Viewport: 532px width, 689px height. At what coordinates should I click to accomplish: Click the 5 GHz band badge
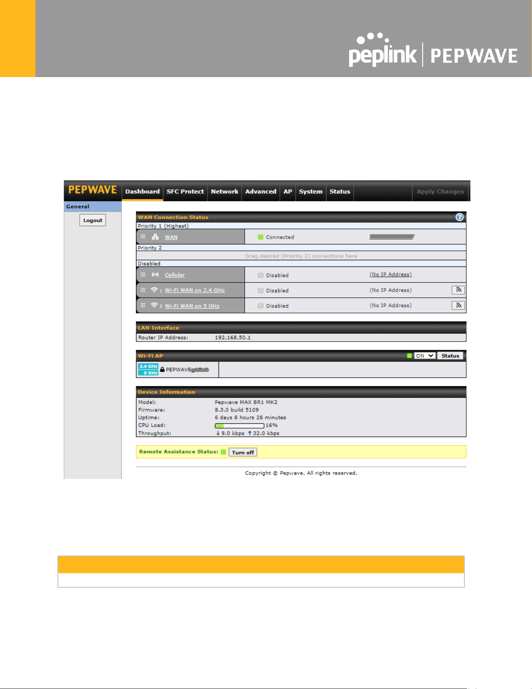148,373
